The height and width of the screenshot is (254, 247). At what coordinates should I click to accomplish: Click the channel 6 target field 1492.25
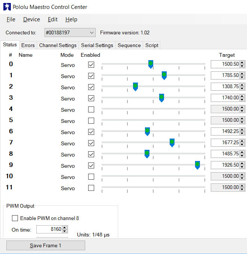(x=225, y=131)
